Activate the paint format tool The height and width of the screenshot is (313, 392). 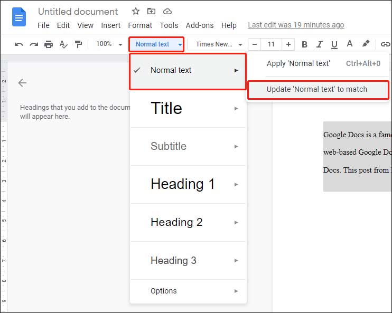[x=79, y=44]
